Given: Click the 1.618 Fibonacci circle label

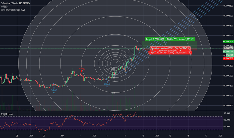Looking at the screenshot, I should click(113, 93).
